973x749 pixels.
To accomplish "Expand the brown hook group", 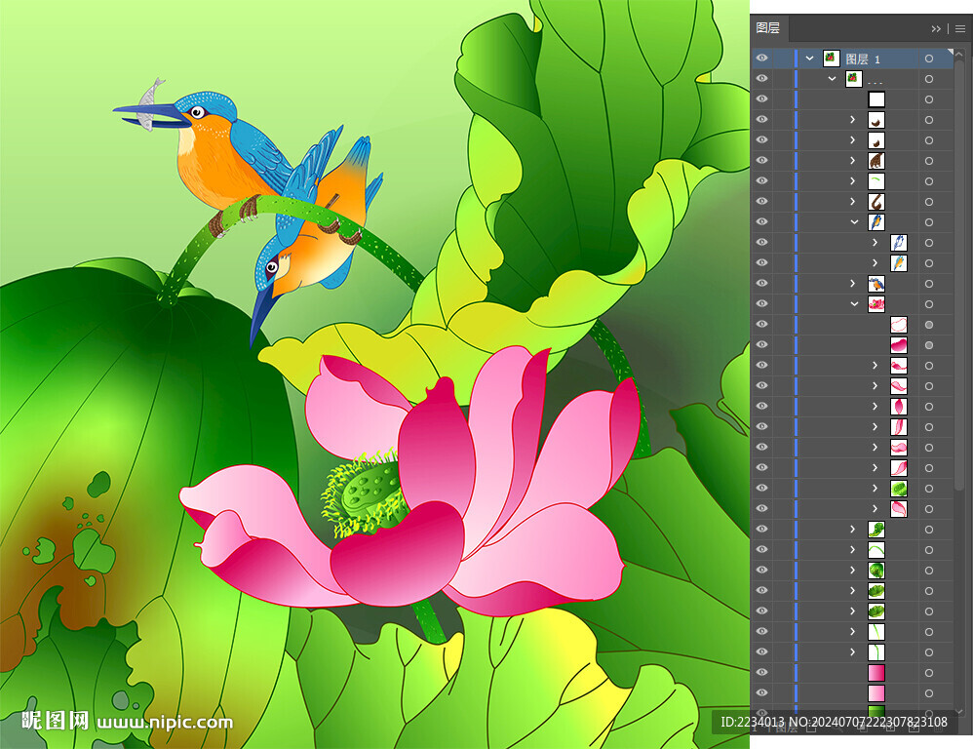I will (x=853, y=202).
